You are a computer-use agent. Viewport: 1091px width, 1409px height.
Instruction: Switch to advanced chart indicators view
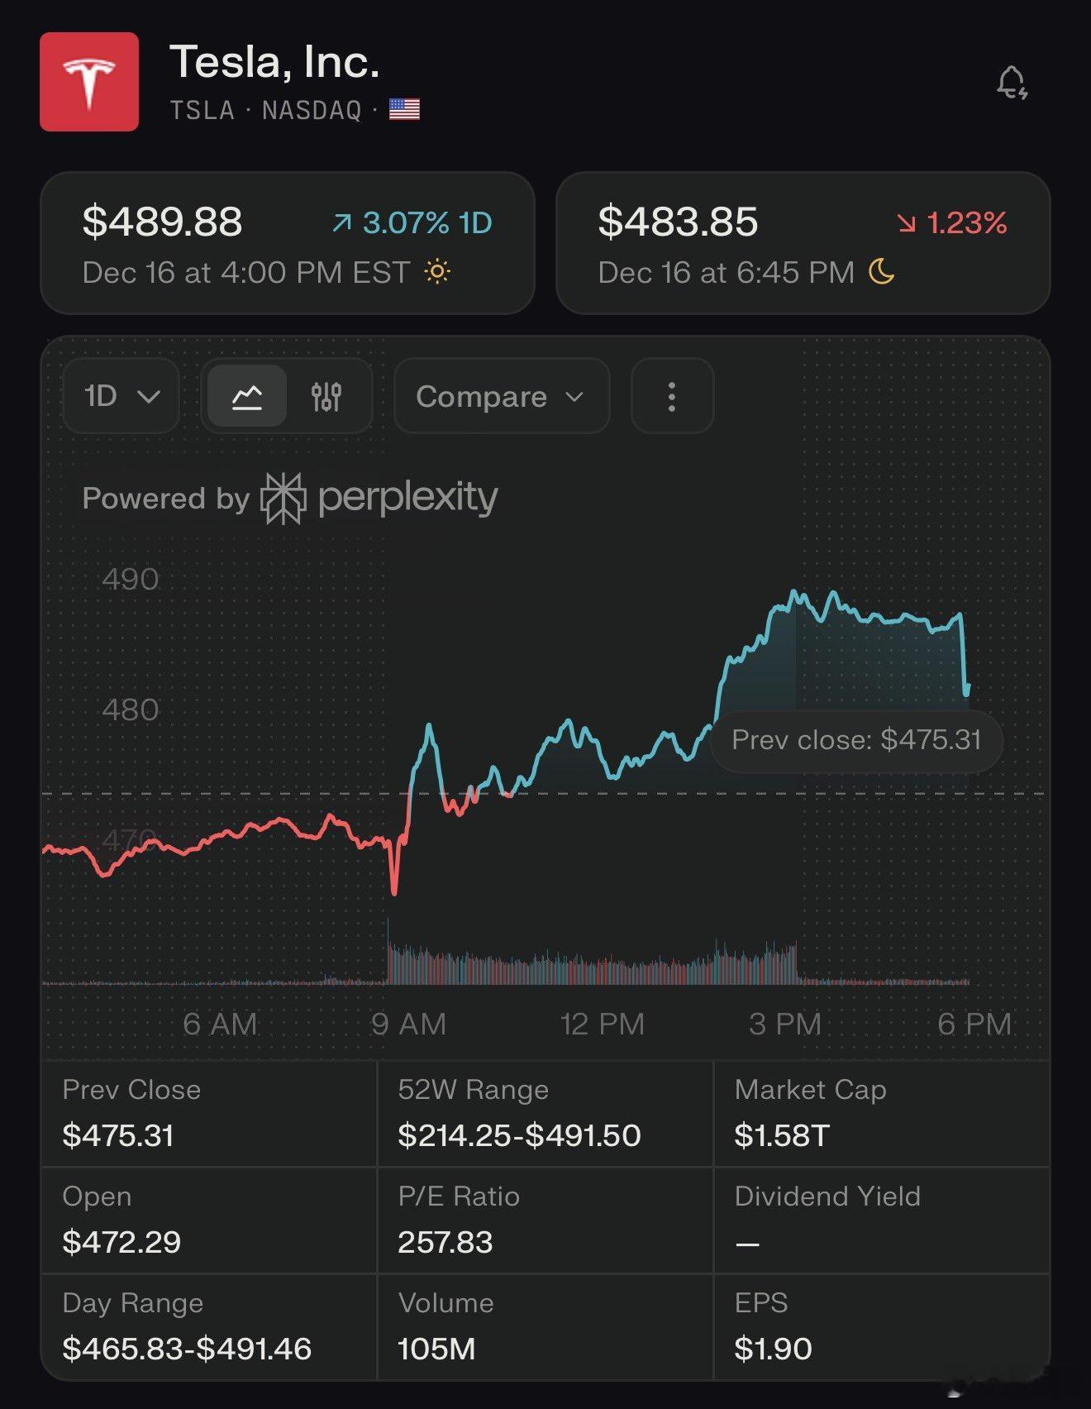(x=326, y=397)
